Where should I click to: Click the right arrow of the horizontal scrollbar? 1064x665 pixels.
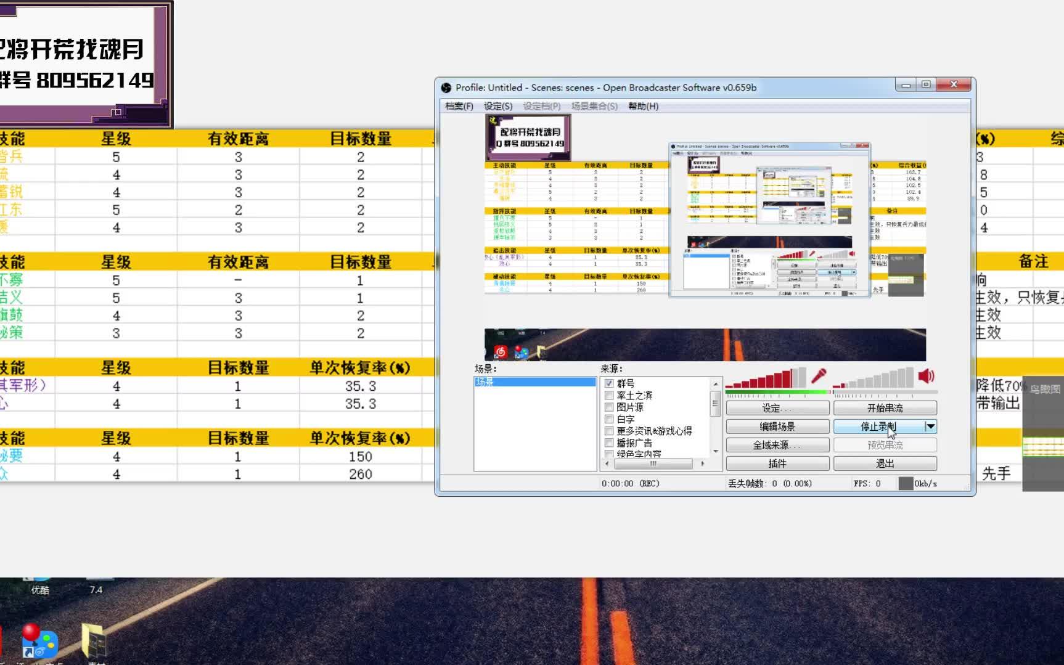pyautogui.click(x=703, y=463)
